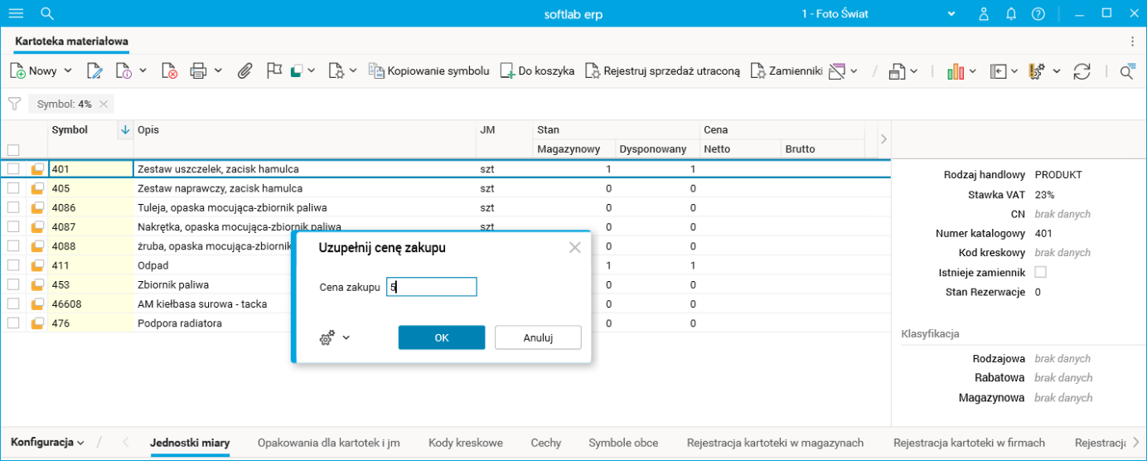This screenshot has width=1147, height=461.
Task: Check the checkbox for row 401
Action: click(x=13, y=169)
